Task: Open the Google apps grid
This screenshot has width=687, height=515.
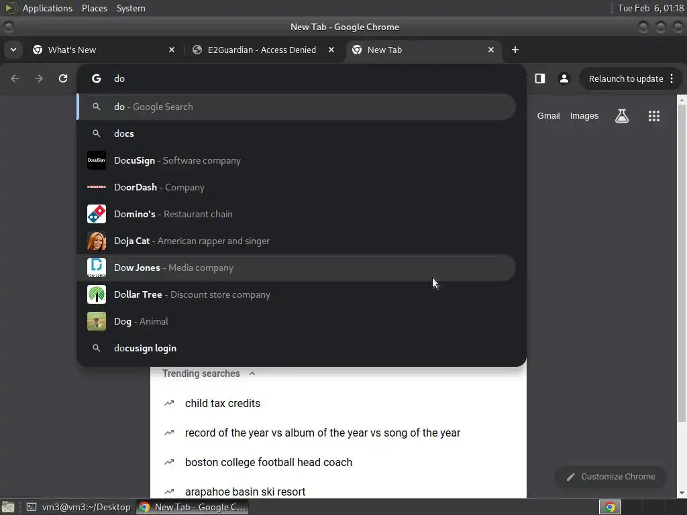Action: [x=653, y=116]
